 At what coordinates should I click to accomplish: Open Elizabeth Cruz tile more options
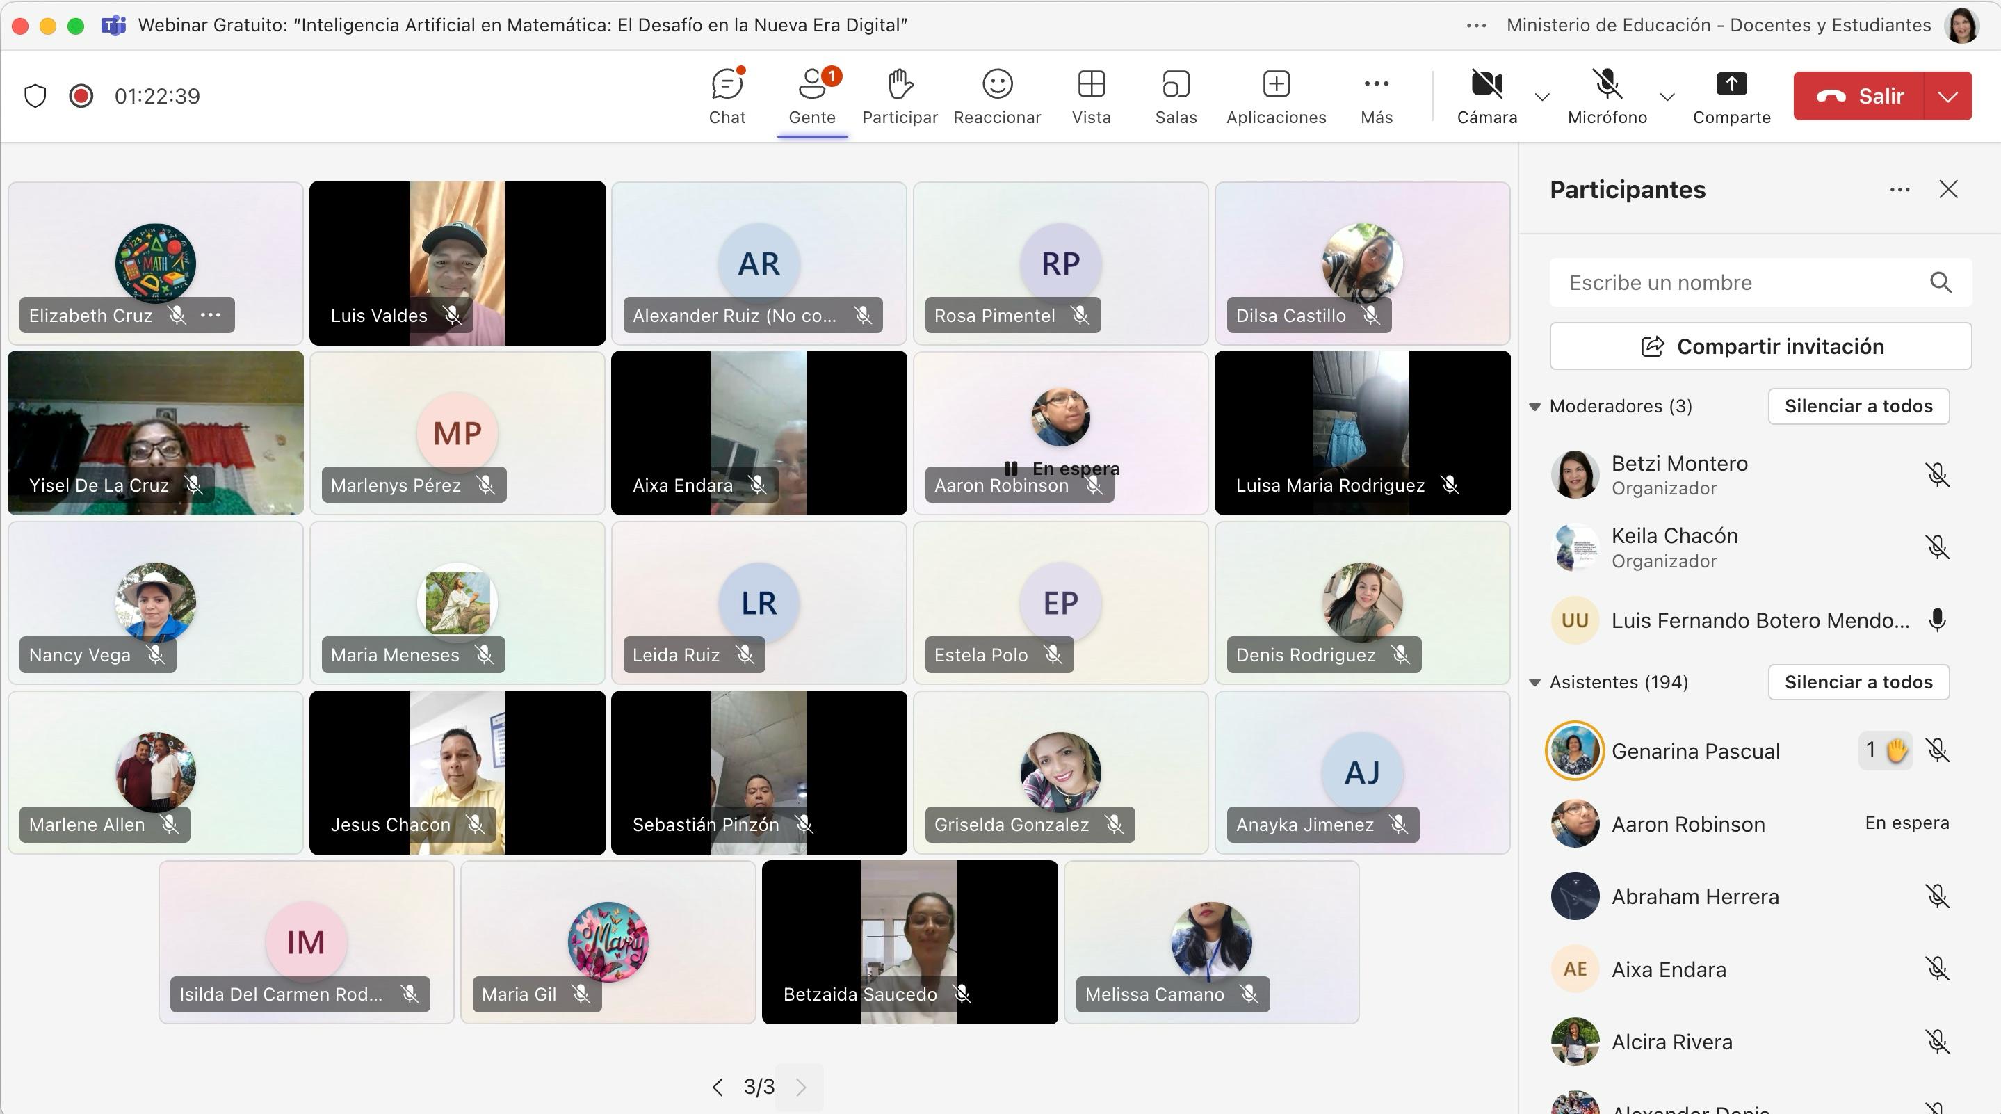[211, 316]
